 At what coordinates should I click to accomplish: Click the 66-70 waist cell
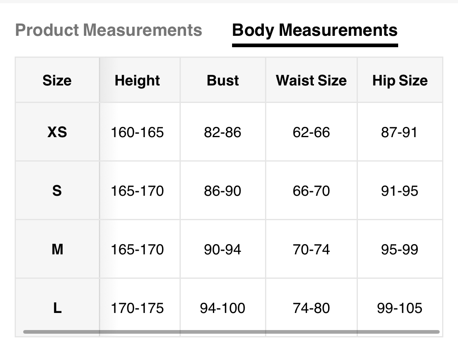click(311, 191)
